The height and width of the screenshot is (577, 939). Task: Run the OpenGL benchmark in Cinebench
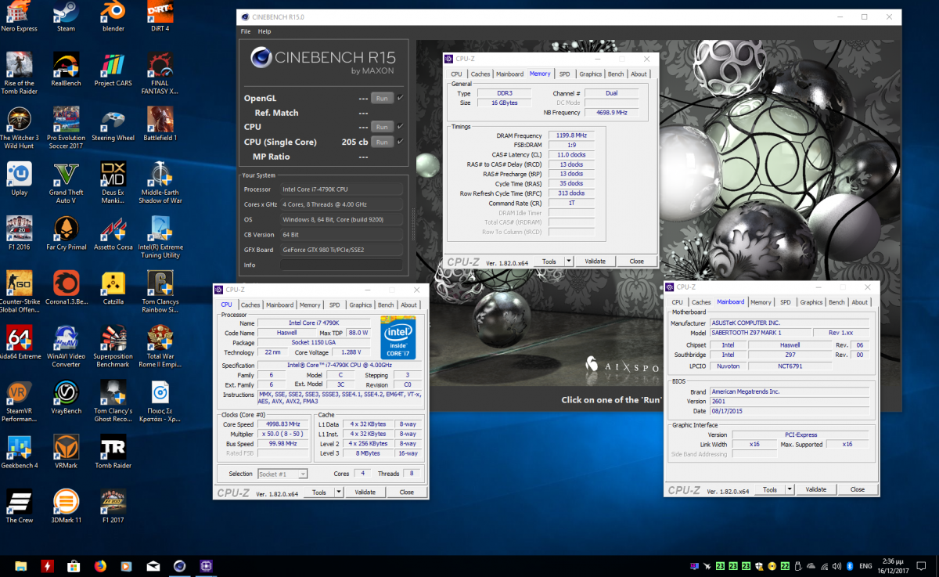click(x=382, y=98)
